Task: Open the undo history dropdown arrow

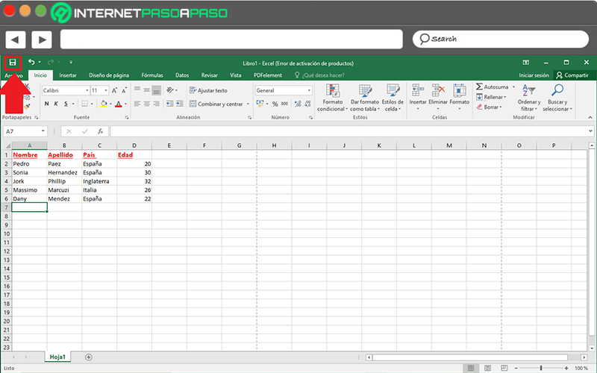Action: click(40, 62)
